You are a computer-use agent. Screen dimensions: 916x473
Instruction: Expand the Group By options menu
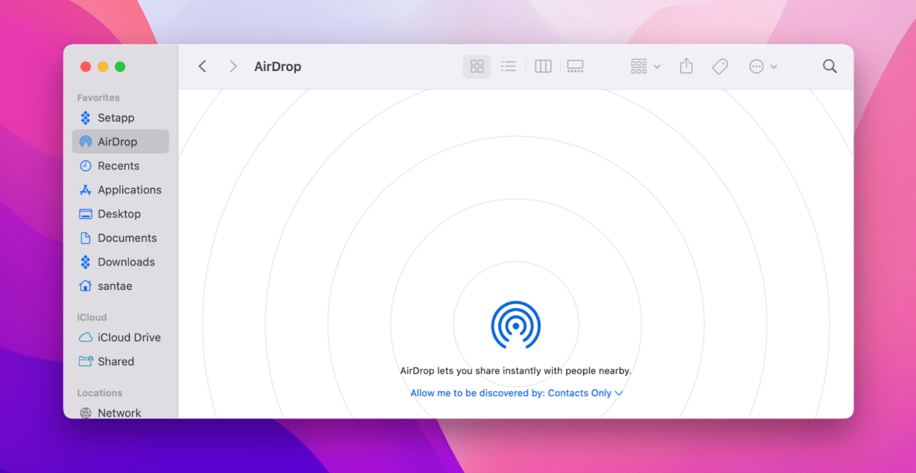click(644, 66)
